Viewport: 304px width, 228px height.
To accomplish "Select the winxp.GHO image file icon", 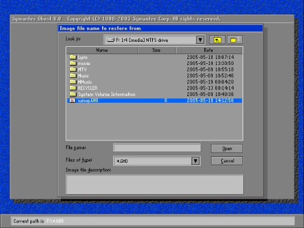I will pyautogui.click(x=72, y=100).
